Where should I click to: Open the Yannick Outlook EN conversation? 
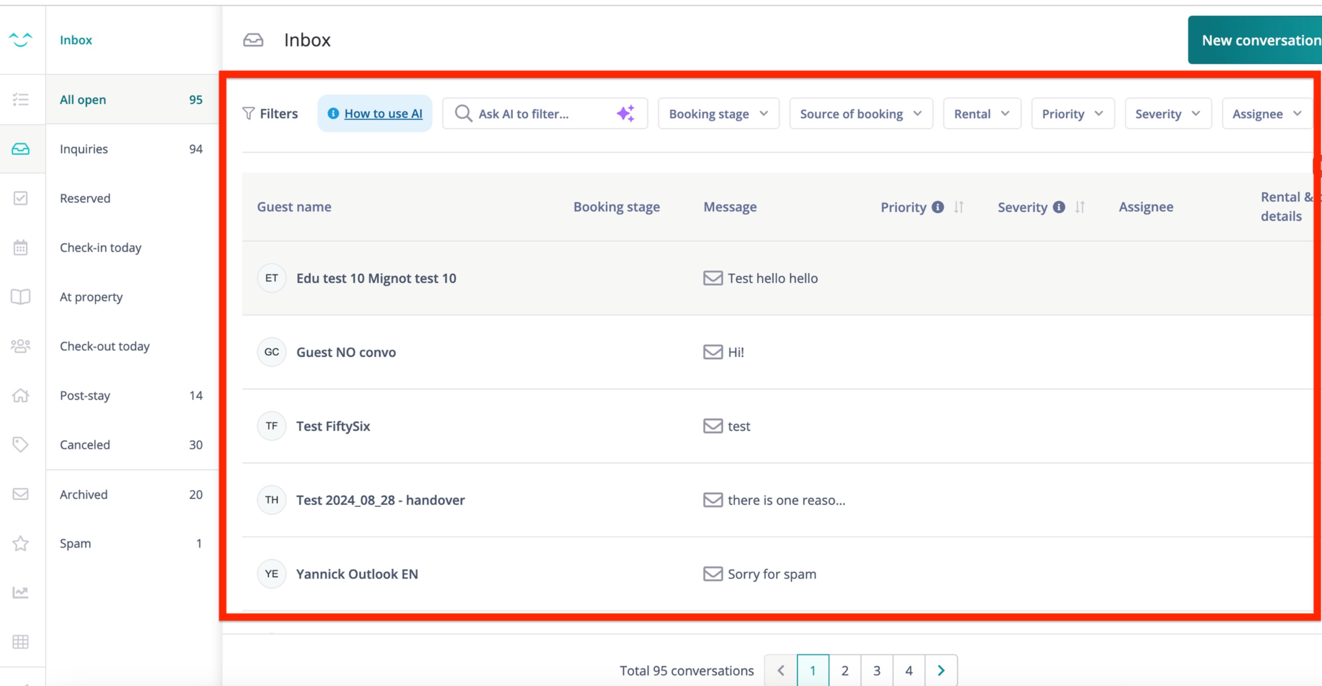(357, 574)
